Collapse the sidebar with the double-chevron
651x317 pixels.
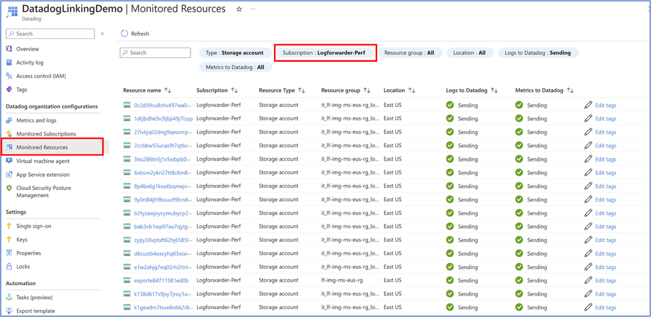coord(102,34)
